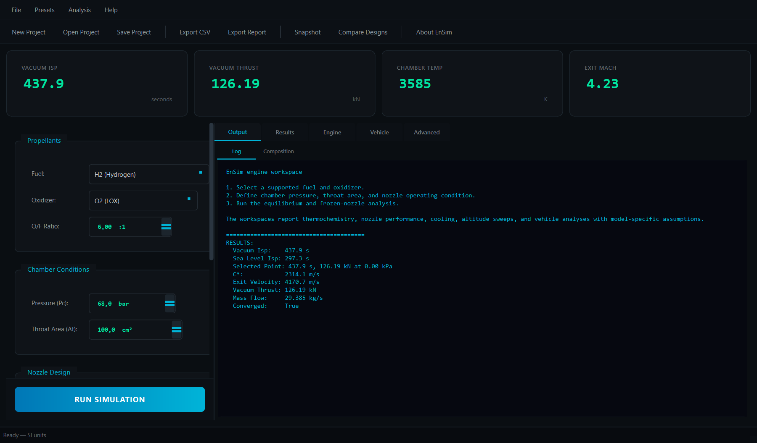Open About EnSim
Image resolution: width=757 pixels, height=443 pixels.
tap(434, 32)
